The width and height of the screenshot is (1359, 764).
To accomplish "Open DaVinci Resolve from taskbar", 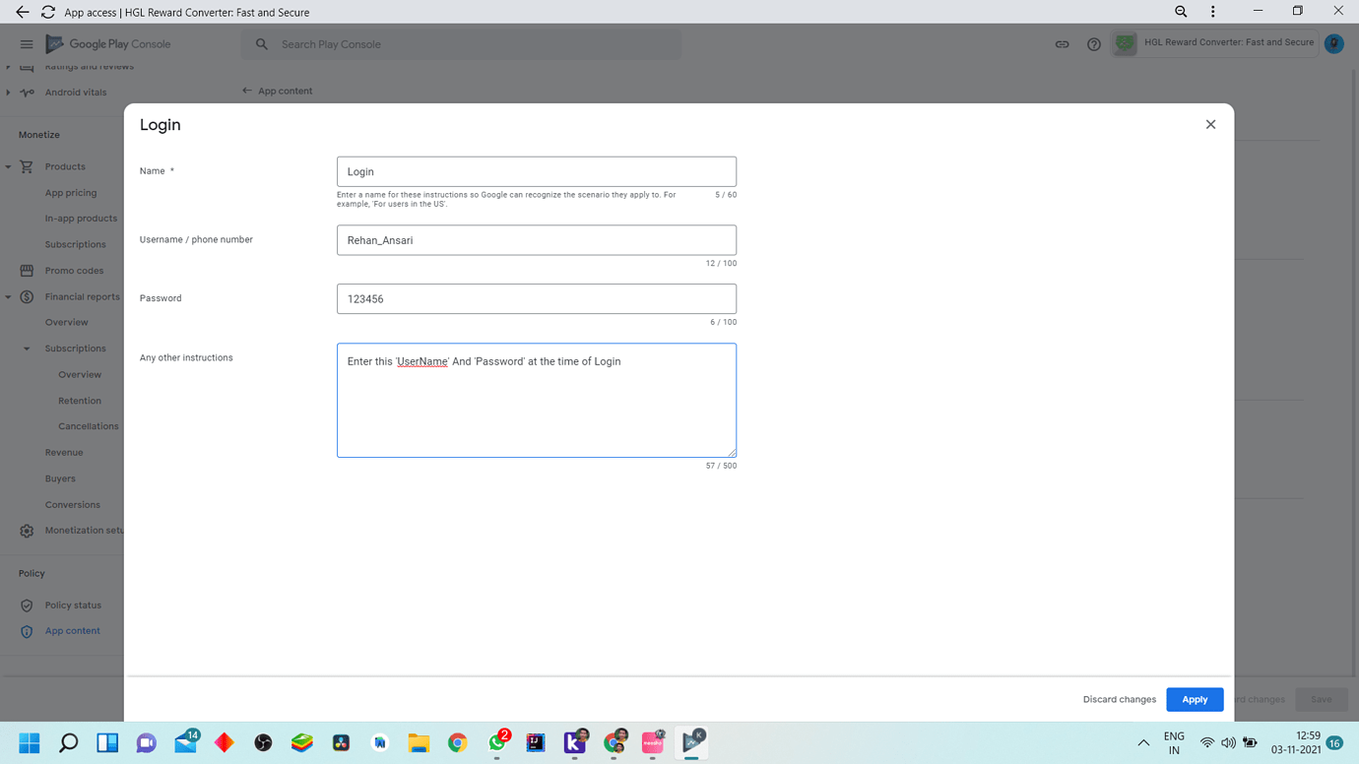I will pyautogui.click(x=341, y=743).
